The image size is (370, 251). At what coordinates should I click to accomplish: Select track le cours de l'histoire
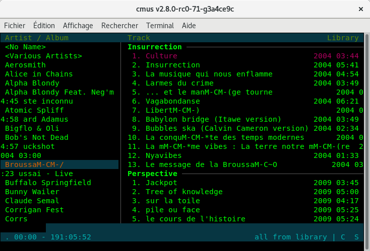(243, 219)
